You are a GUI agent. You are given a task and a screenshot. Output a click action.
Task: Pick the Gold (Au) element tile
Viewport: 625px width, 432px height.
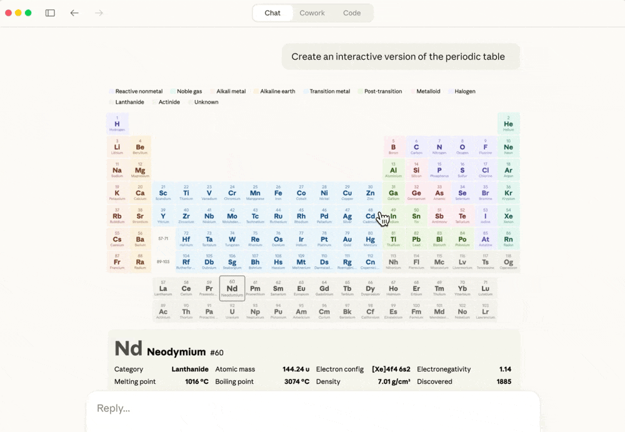coord(347,239)
